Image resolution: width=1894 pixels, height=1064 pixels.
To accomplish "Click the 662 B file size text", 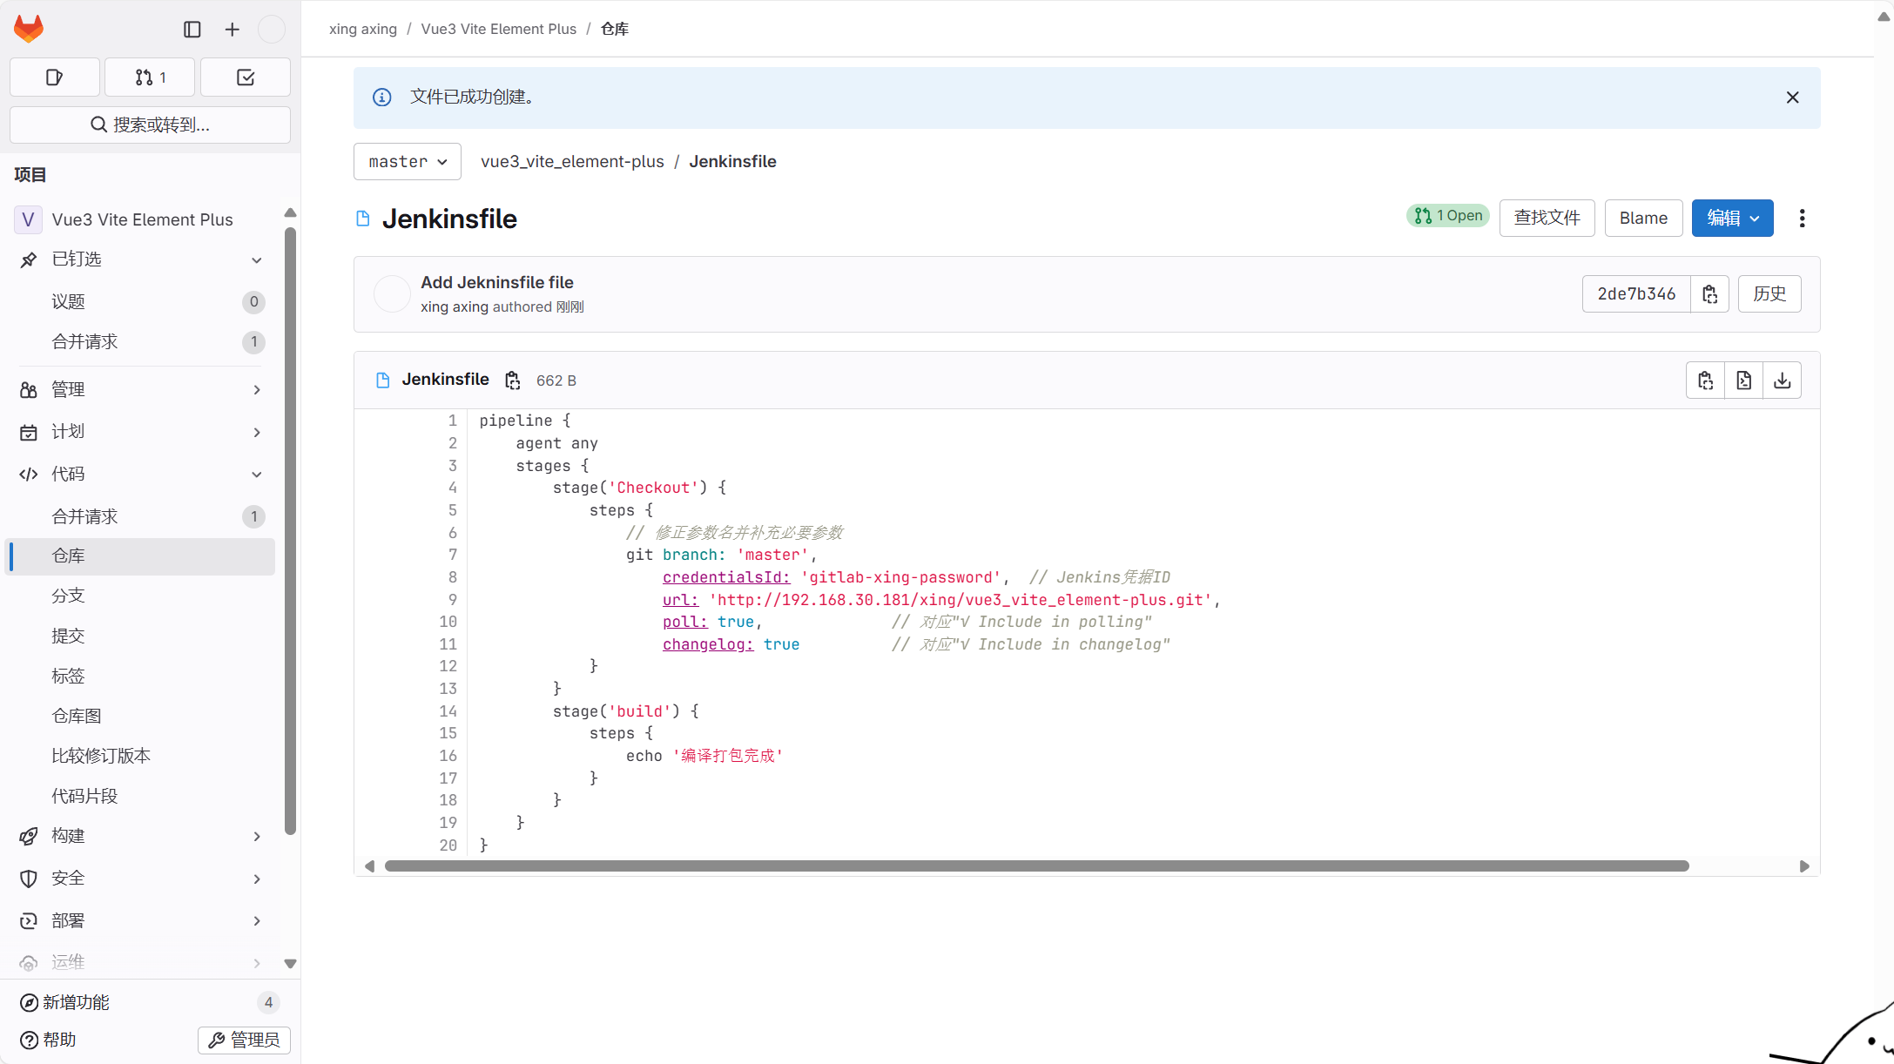I will pos(556,381).
